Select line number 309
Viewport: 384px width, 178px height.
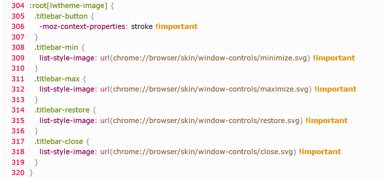[x=18, y=58]
